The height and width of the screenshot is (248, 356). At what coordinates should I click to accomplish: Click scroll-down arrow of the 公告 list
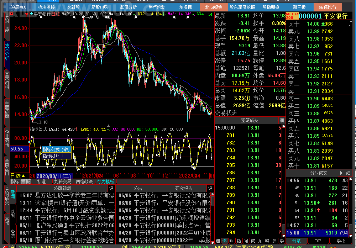click(x=213, y=243)
